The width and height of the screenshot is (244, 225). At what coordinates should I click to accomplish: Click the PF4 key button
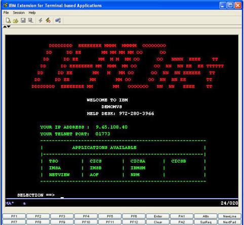tap(86, 216)
